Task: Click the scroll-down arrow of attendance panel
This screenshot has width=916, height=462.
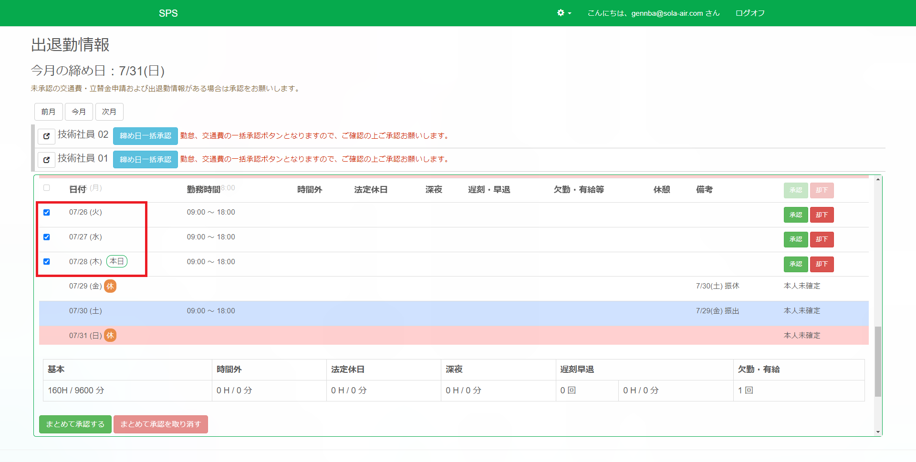Action: (x=878, y=432)
